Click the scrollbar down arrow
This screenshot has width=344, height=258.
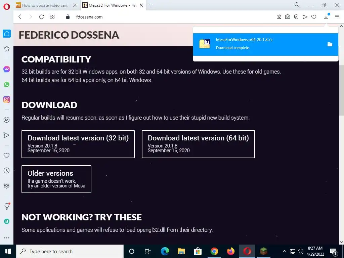pos(341,242)
